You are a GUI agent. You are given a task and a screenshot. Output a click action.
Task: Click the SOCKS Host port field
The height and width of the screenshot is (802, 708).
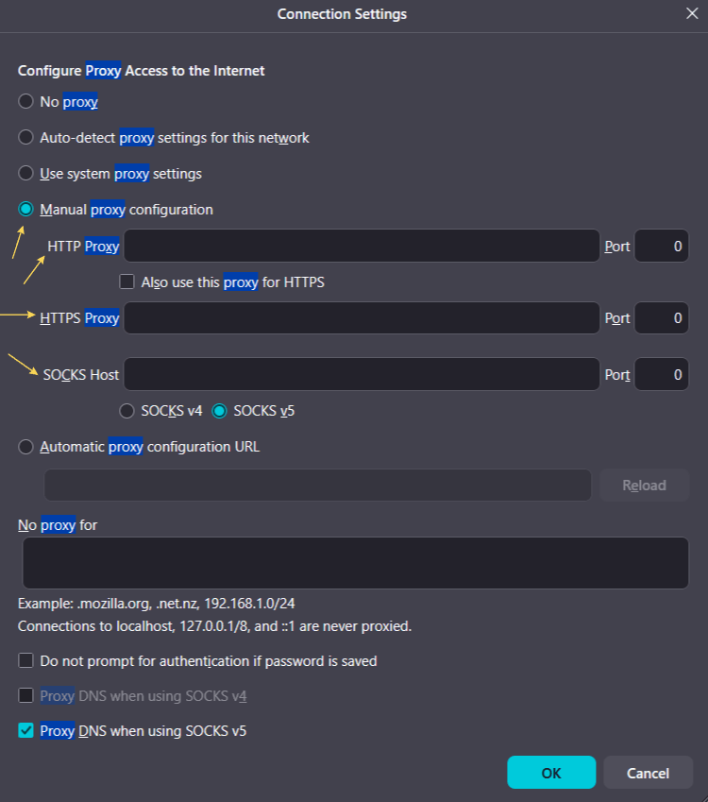[661, 375]
